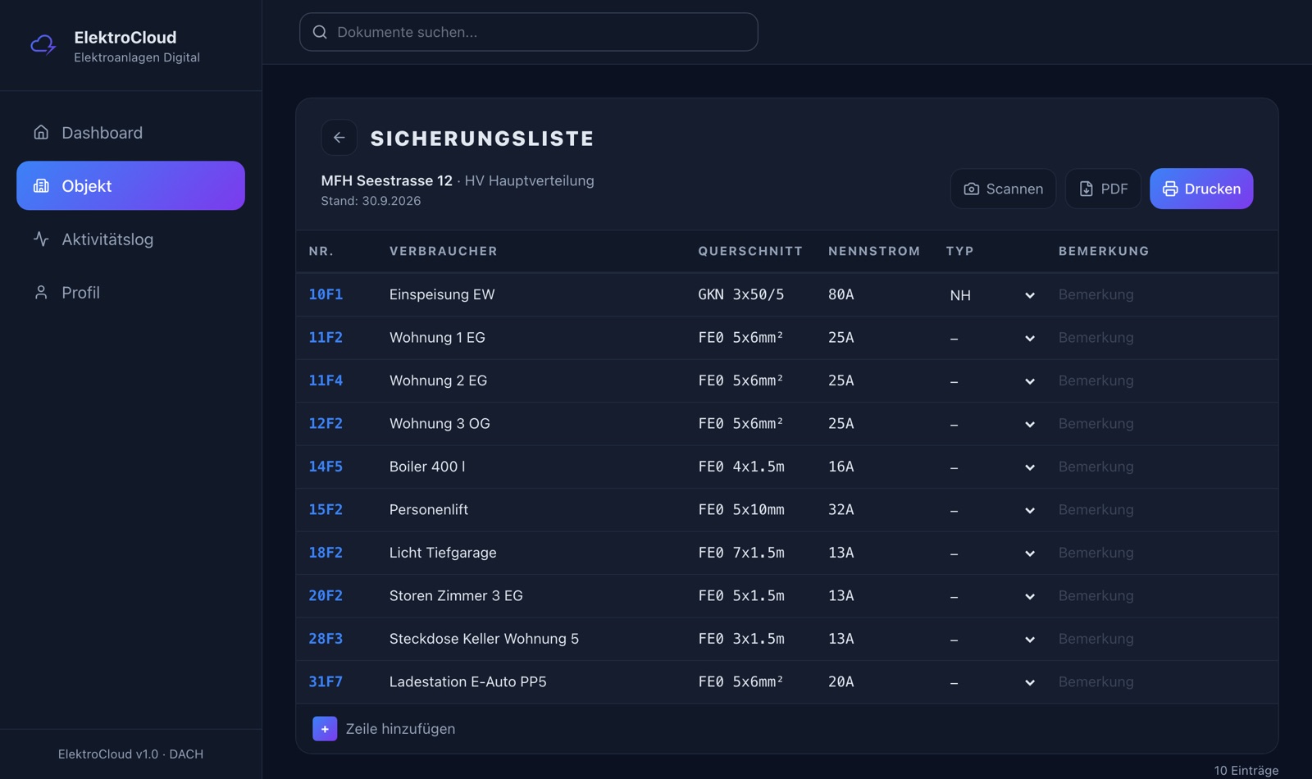
Task: Open Typ dropdown for Steckdose Keller Wohnung 5
Action: tap(993, 640)
